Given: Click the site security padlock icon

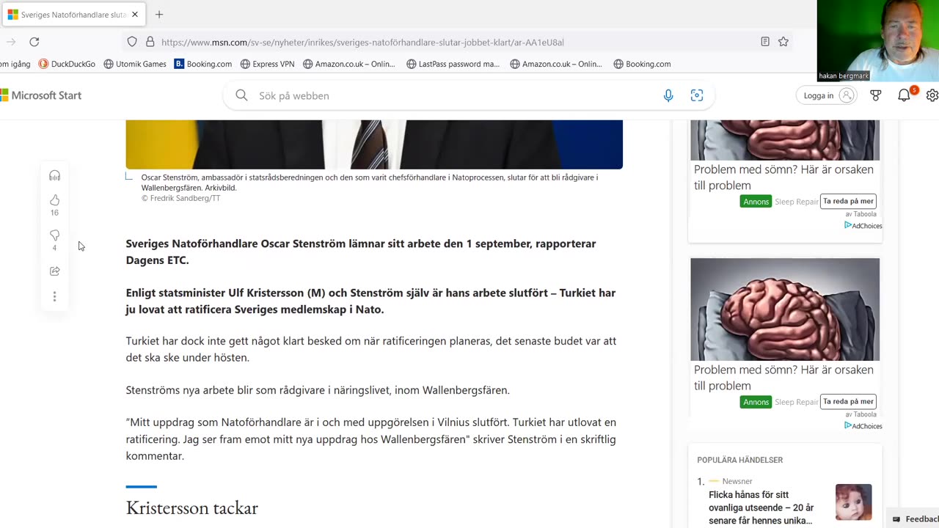Looking at the screenshot, I should pyautogui.click(x=150, y=42).
